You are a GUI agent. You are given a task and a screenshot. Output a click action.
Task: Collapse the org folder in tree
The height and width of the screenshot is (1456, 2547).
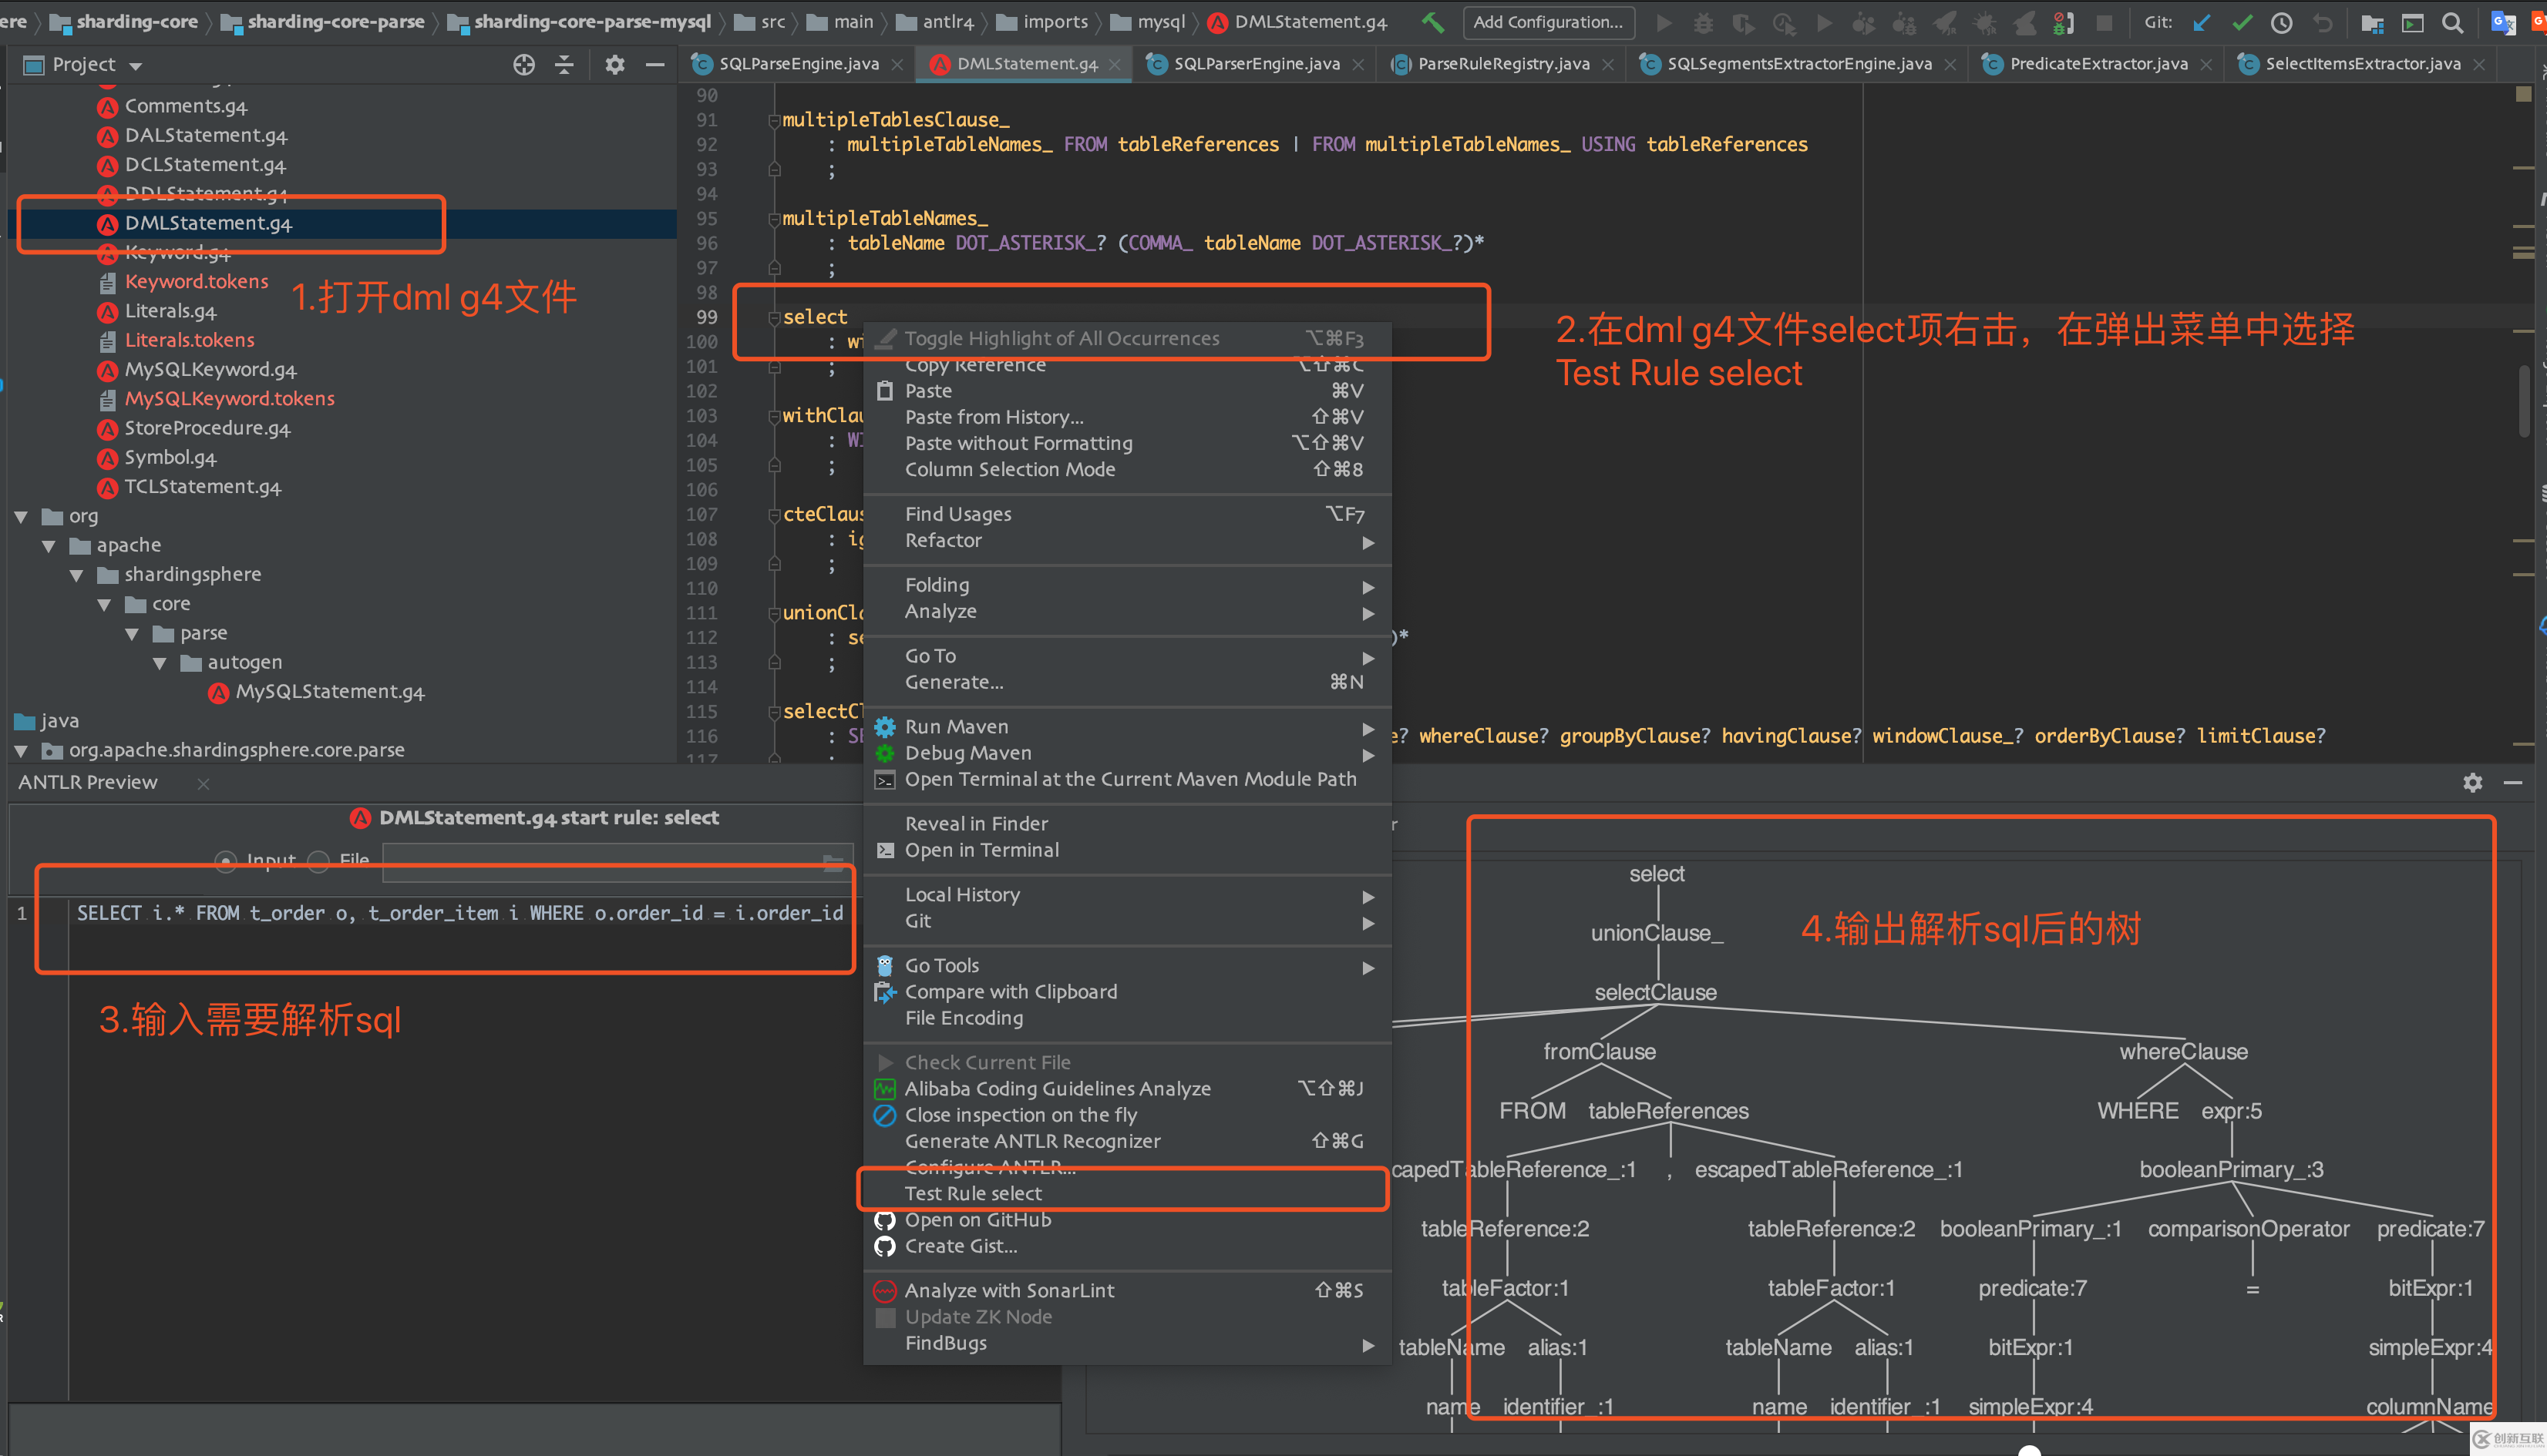tap(21, 517)
